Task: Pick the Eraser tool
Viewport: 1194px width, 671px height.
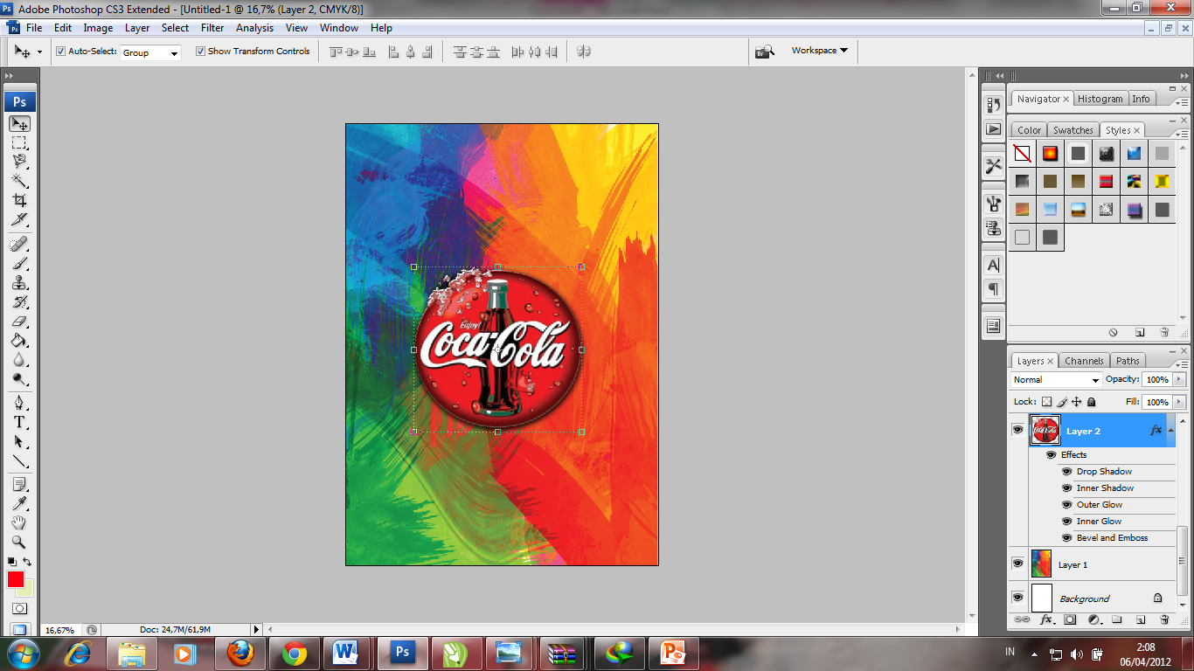Action: (19, 321)
